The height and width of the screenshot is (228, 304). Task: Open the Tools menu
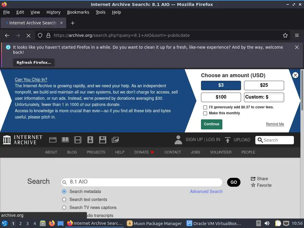[x=100, y=12]
